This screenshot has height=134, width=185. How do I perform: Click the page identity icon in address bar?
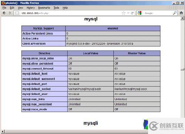click(17, 13)
